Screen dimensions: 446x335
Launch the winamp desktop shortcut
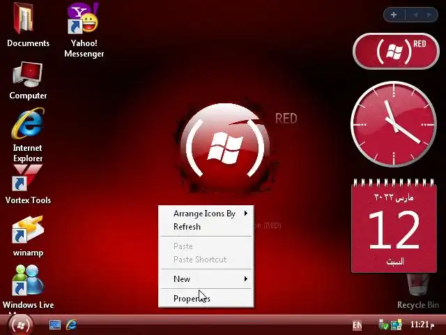coord(28,230)
